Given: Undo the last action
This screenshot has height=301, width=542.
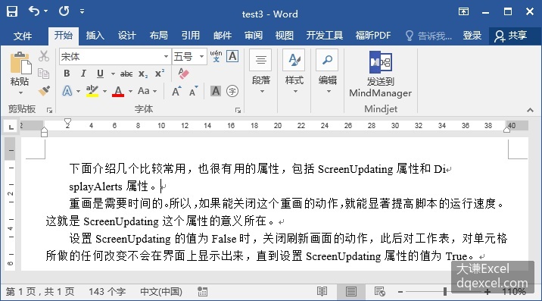Looking at the screenshot, I should coord(34,11).
